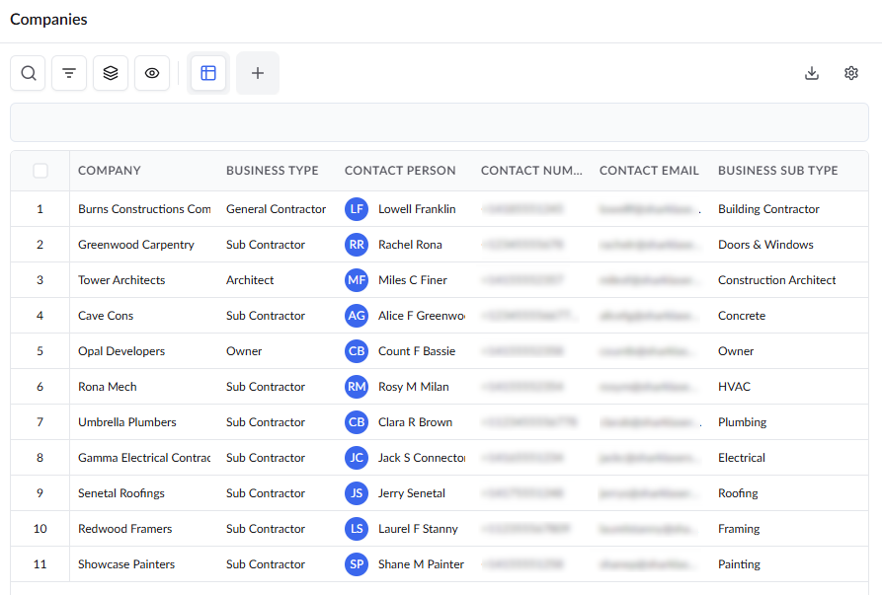
Task: Click row number 1 cell
Action: 40,209
